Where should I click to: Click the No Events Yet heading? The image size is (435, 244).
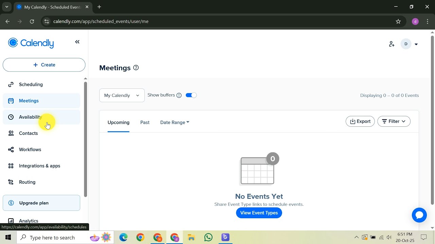259,196
